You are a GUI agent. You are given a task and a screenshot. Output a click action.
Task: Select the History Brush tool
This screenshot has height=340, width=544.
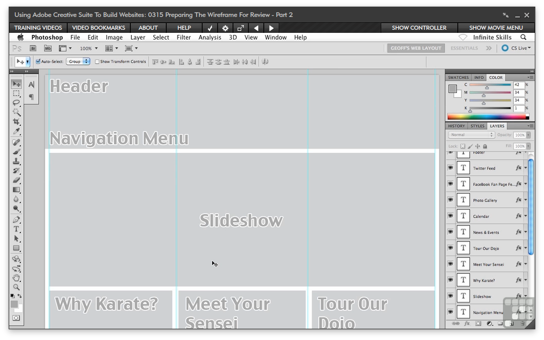[16, 171]
